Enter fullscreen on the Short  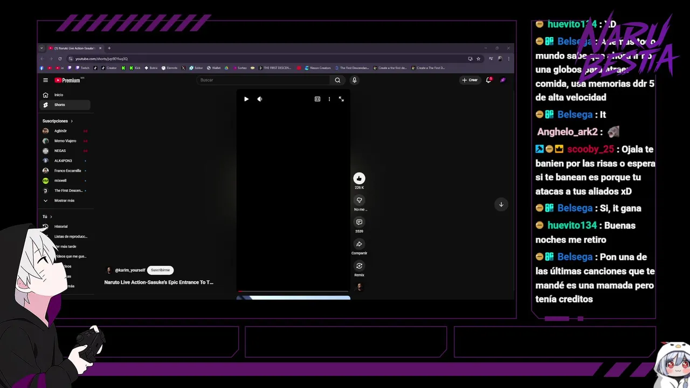341,99
